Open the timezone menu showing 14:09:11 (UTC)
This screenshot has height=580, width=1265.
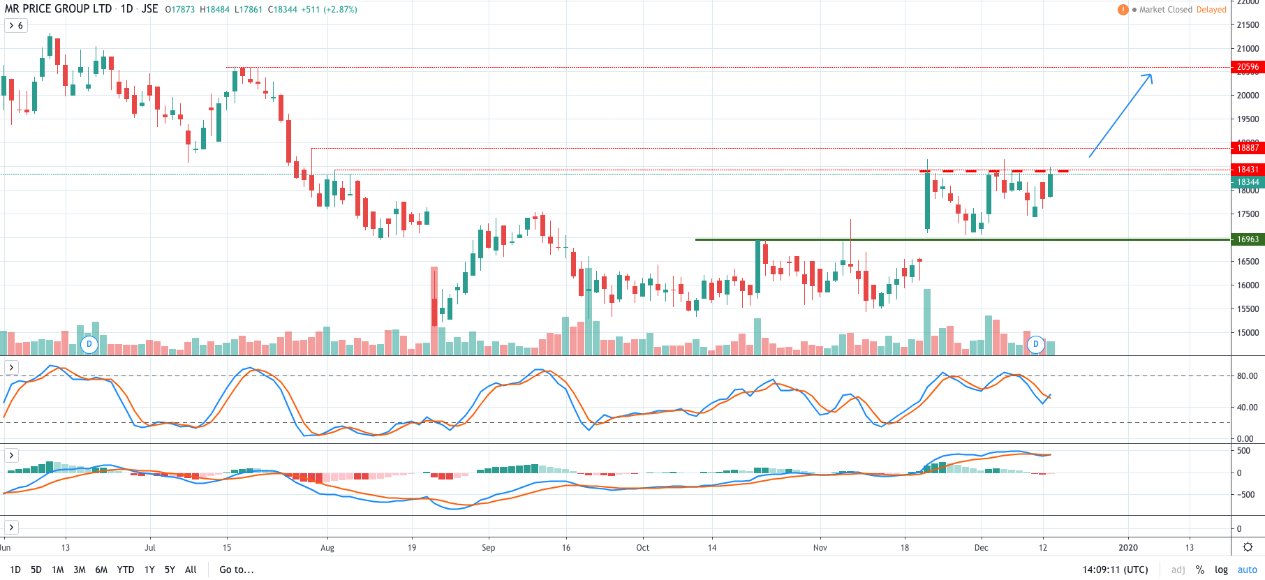click(x=1115, y=570)
